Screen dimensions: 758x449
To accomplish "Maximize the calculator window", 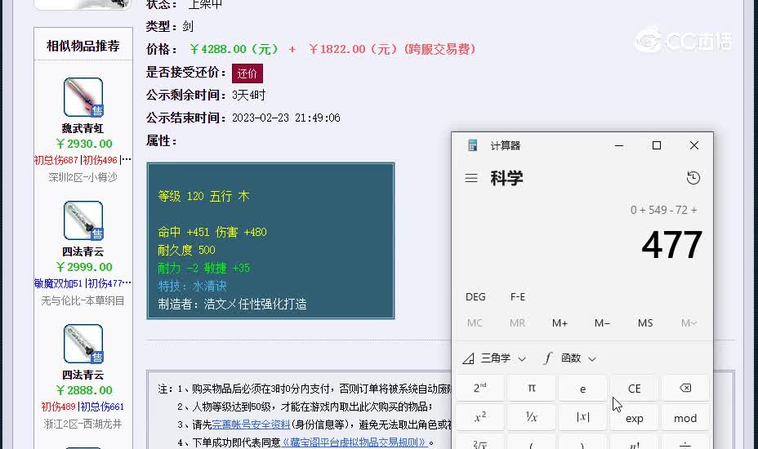I will pos(657,145).
